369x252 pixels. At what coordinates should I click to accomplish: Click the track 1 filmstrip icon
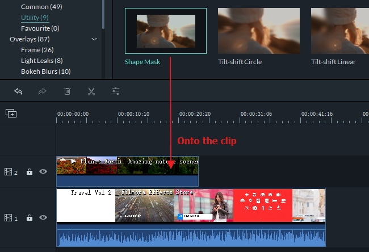point(9,217)
